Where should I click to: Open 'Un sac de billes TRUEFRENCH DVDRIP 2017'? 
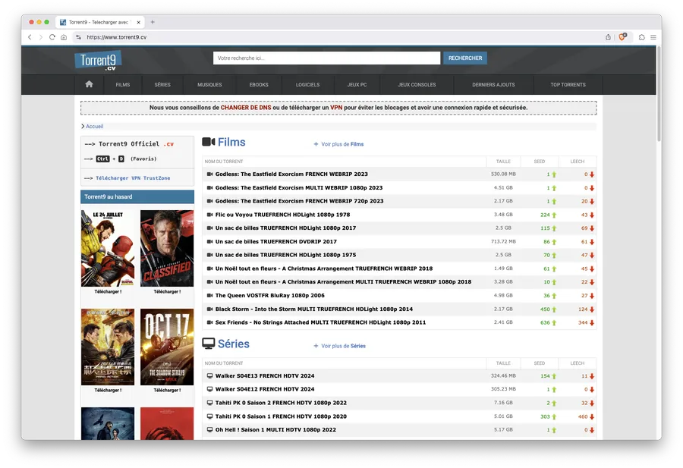coord(275,242)
